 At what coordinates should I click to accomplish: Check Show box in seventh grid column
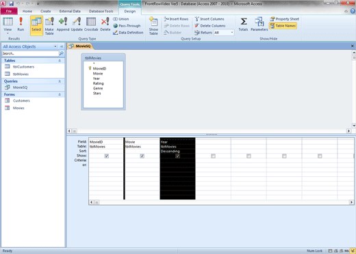(x=320, y=156)
